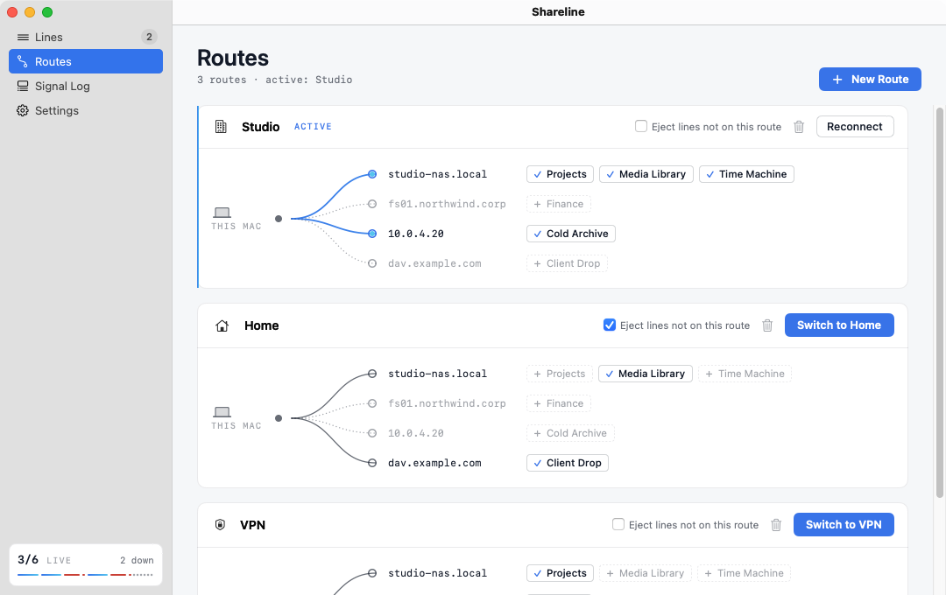Click This Mac laptop icon in Home
946x595 pixels.
click(x=222, y=412)
